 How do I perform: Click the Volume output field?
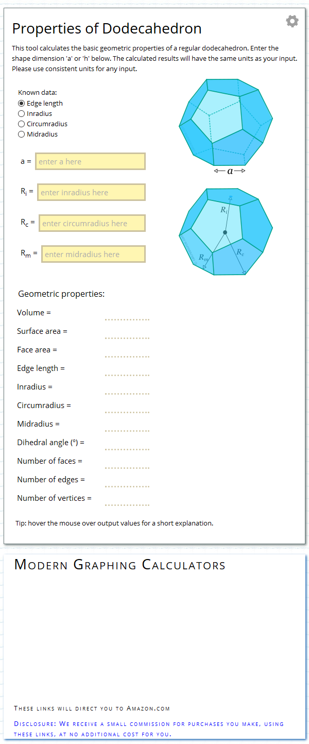(127, 318)
